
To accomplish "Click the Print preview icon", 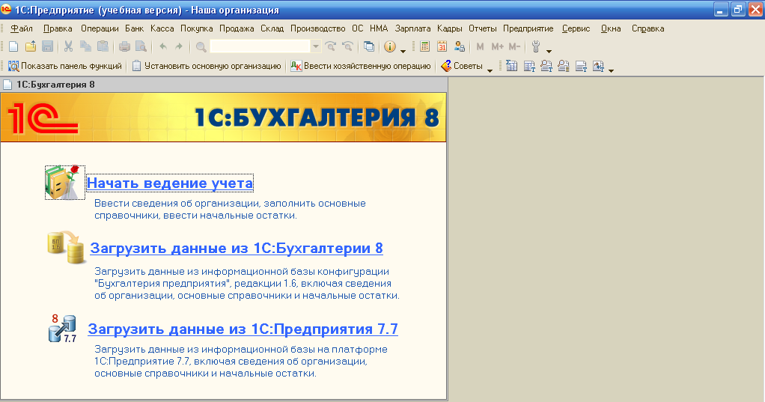I will point(141,46).
